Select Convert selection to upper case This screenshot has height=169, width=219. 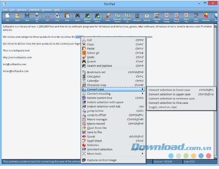click(x=169, y=94)
